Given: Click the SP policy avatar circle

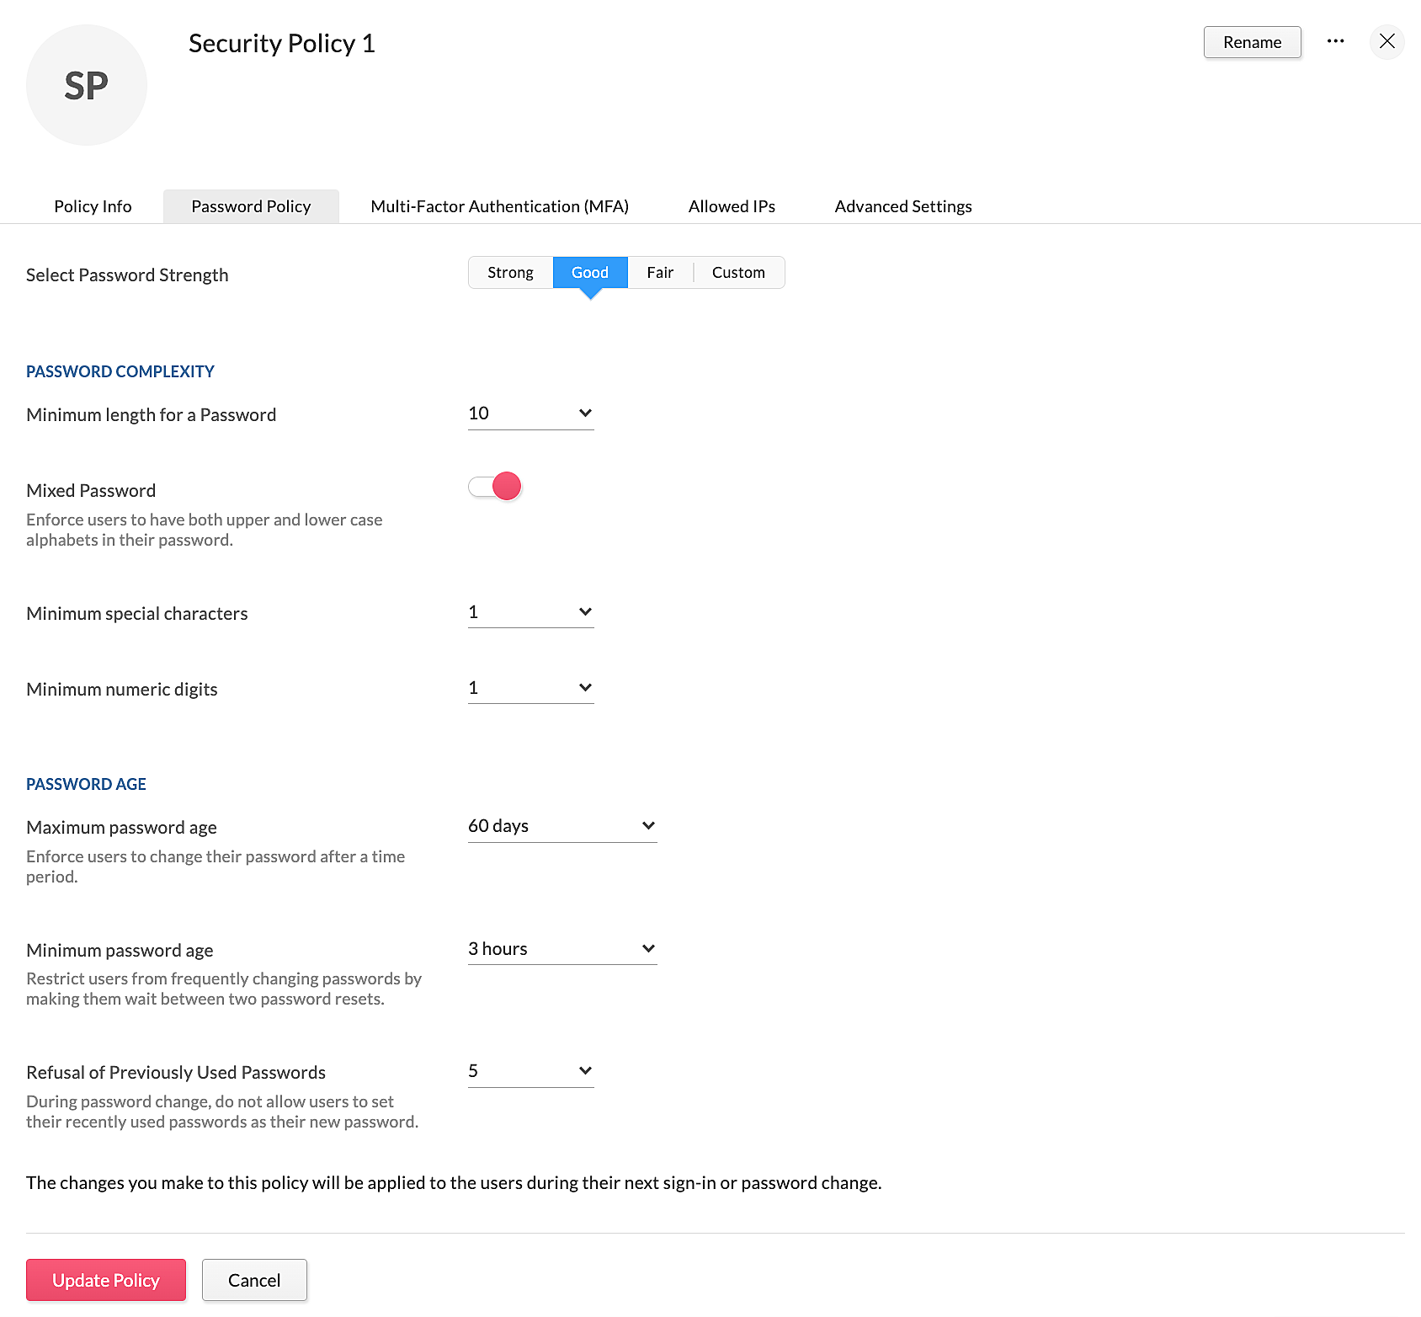Looking at the screenshot, I should pyautogui.click(x=87, y=85).
